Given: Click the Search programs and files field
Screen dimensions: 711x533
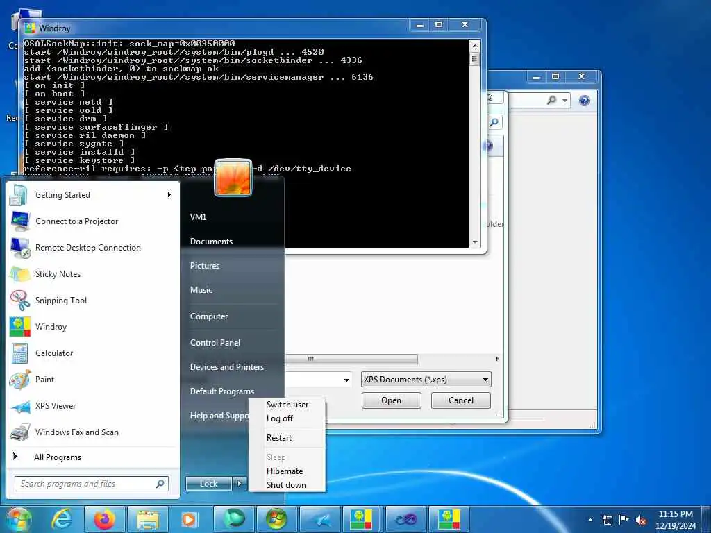Looking at the screenshot, I should (x=91, y=484).
